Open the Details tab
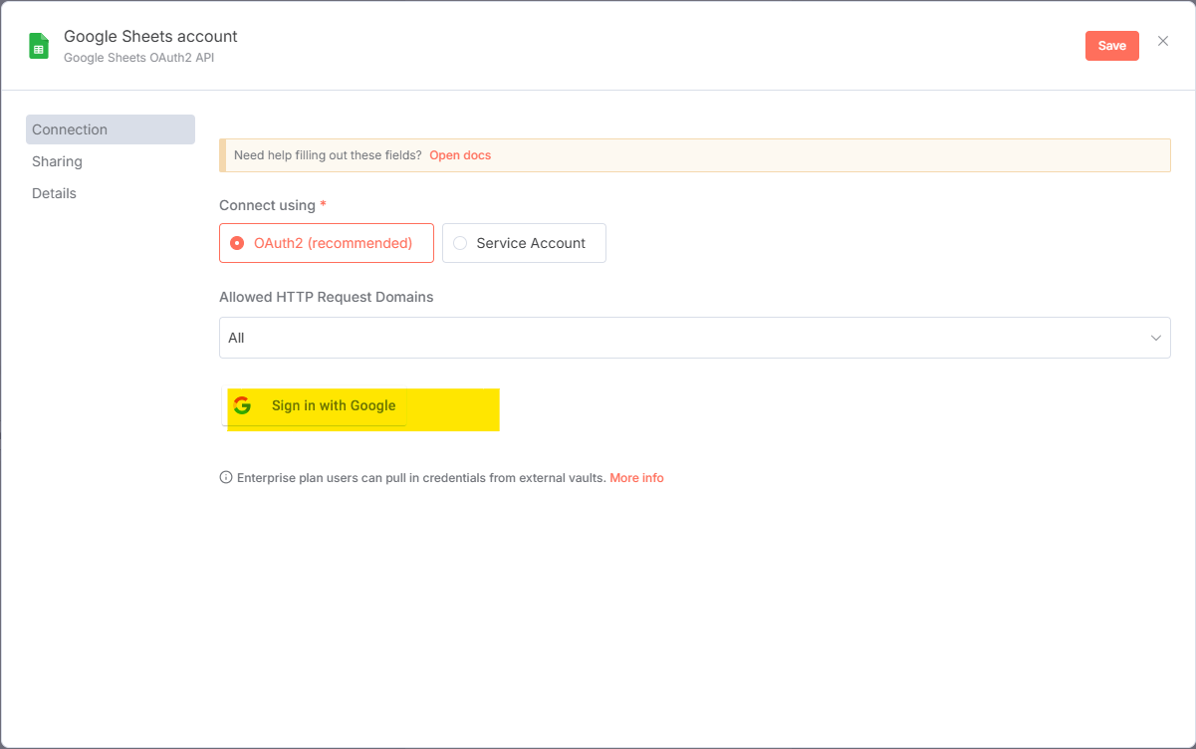 (54, 192)
